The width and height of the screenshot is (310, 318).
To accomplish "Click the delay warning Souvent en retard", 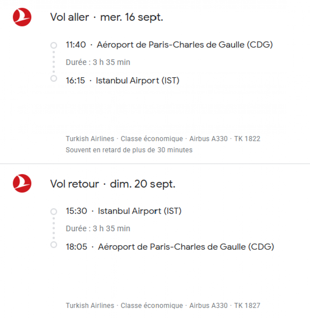I will click(129, 150).
